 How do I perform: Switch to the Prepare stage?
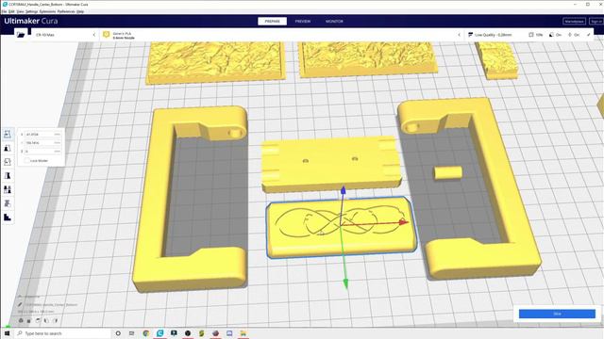pos(273,21)
